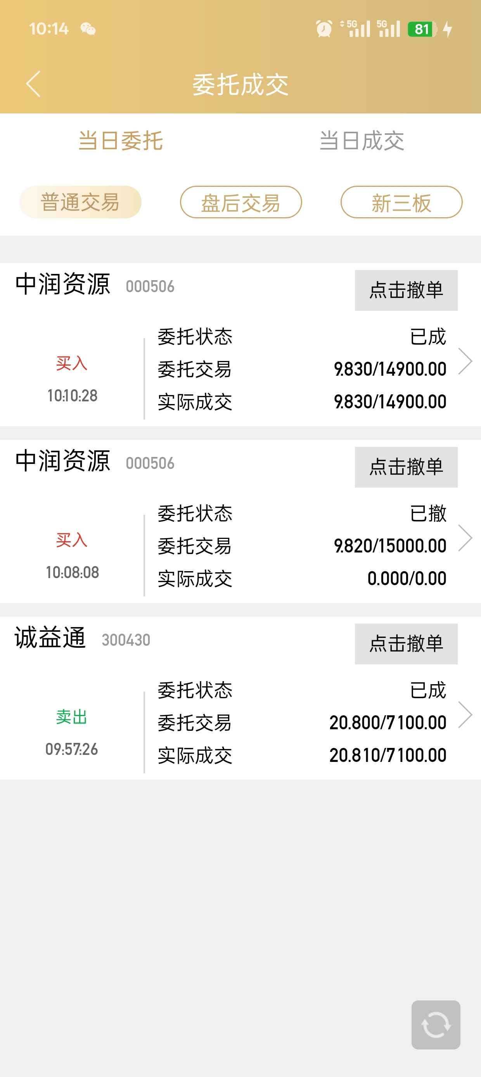Tap the battery level indicator
This screenshot has height=1077, width=481.
point(422,29)
